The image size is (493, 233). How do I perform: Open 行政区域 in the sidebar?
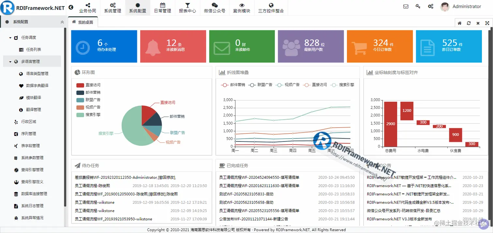(29, 122)
